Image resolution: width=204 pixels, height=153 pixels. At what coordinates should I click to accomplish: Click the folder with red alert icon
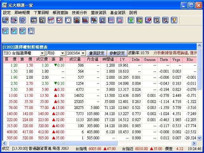(148, 20)
